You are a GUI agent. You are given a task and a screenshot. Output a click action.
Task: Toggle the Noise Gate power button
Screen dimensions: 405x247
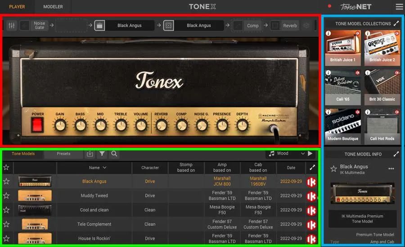[25, 25]
